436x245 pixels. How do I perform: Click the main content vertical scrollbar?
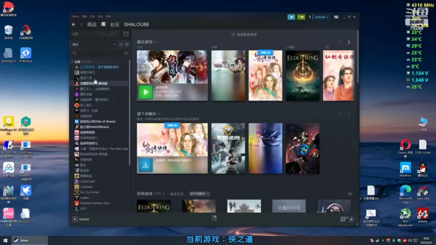tap(358, 57)
